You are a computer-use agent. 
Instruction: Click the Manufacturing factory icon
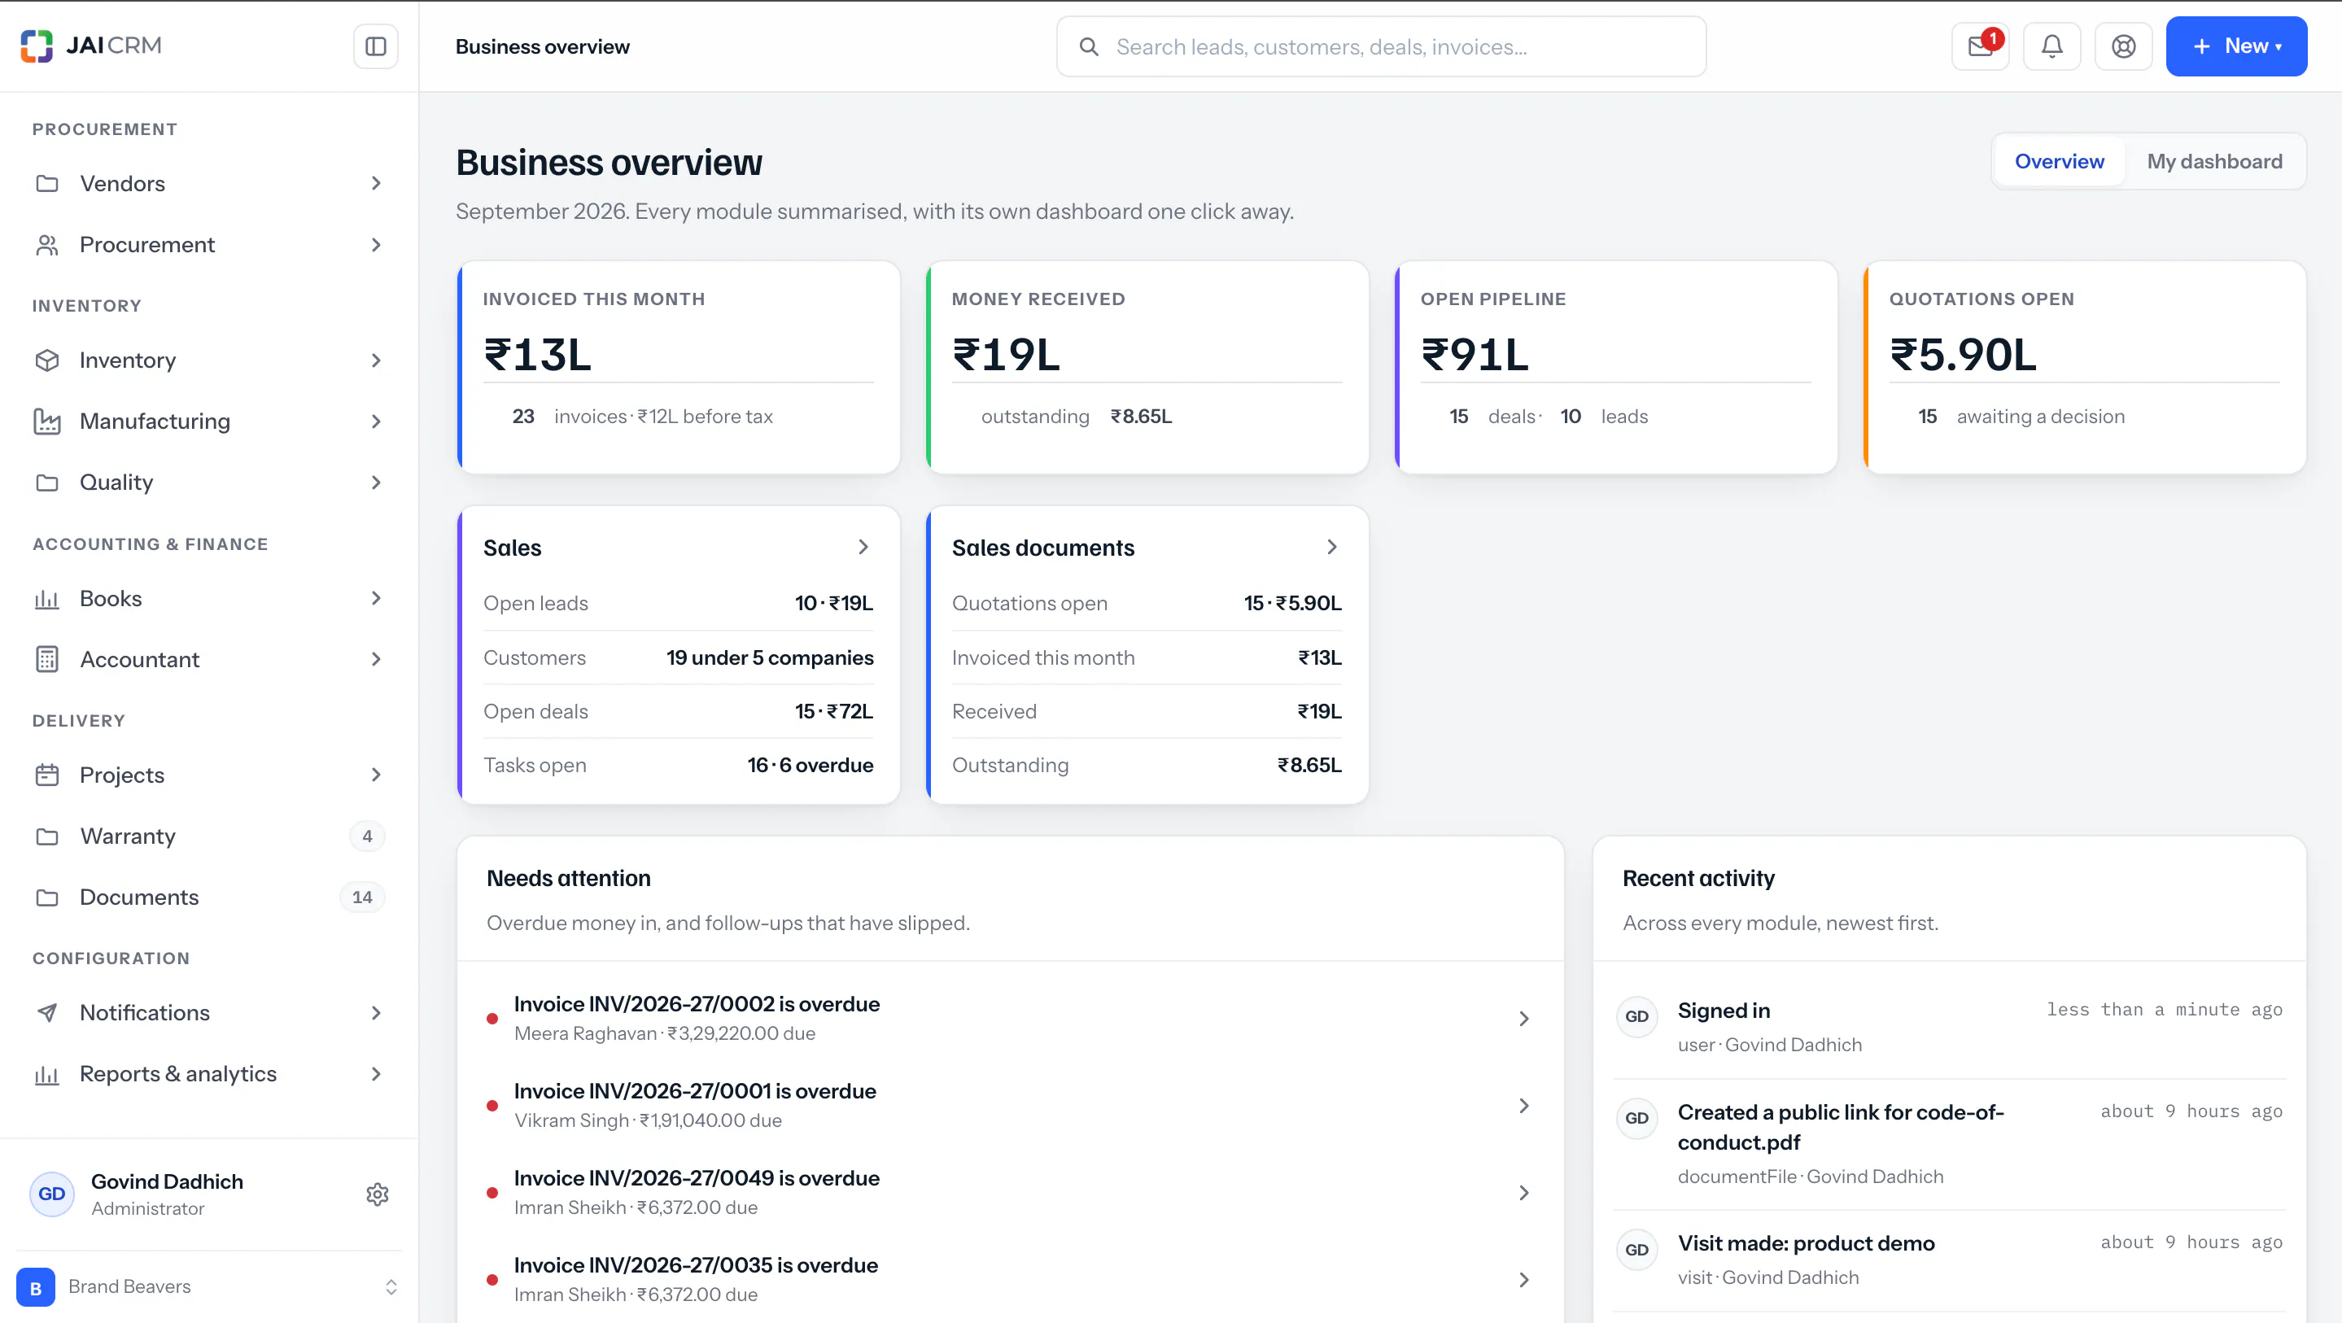[x=47, y=421]
